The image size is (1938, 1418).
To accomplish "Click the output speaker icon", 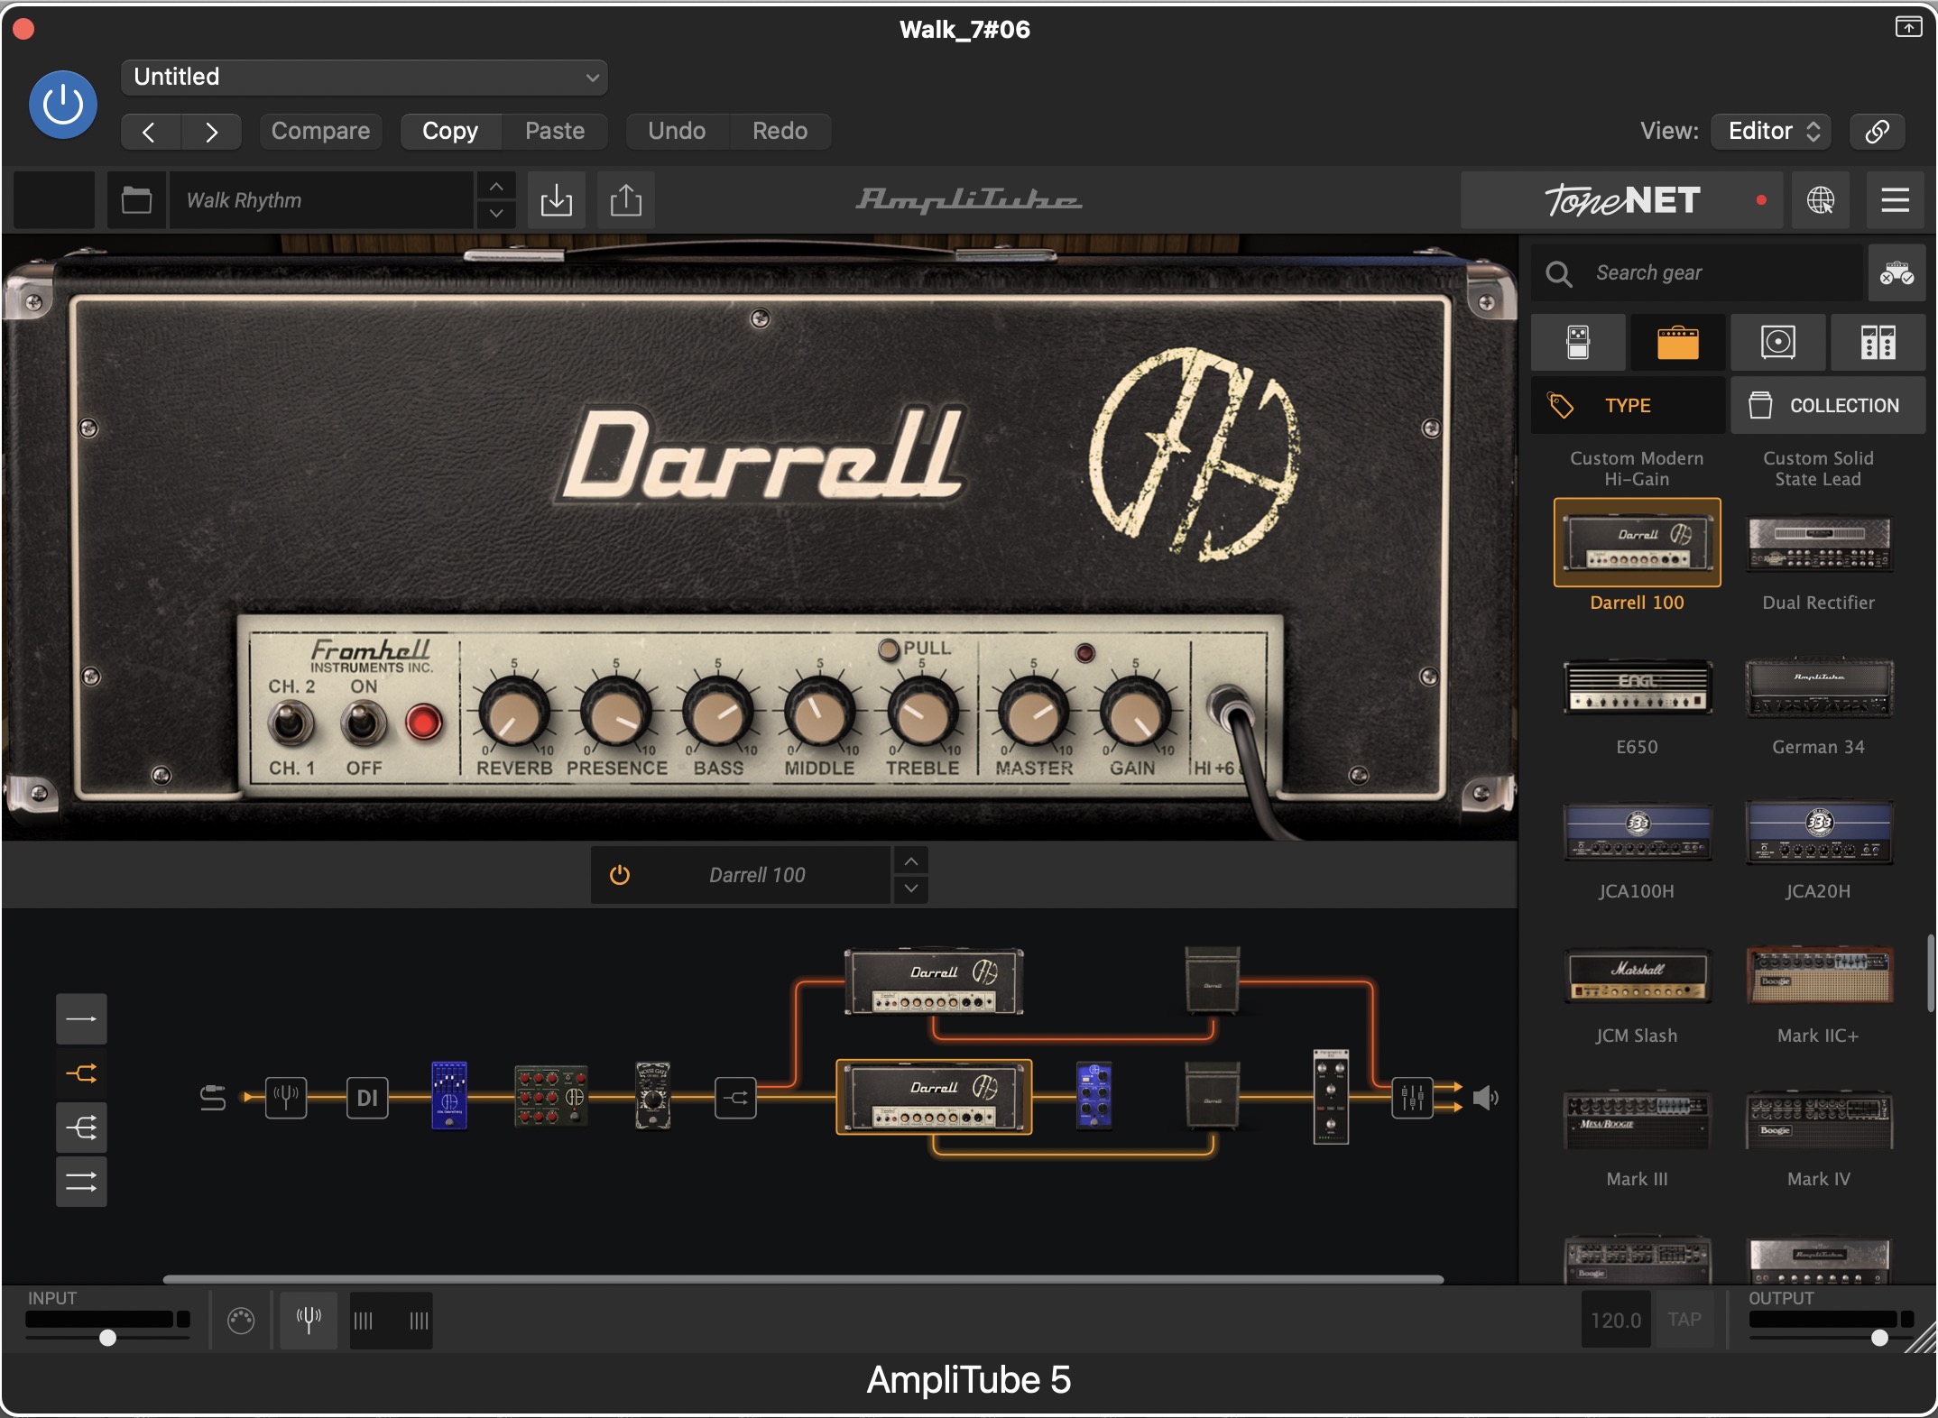I will [x=1485, y=1098].
